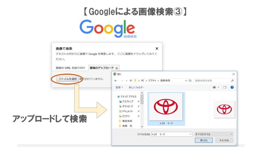Open the file dialog help icon
Viewport: 262px width, 147px height.
232,87
